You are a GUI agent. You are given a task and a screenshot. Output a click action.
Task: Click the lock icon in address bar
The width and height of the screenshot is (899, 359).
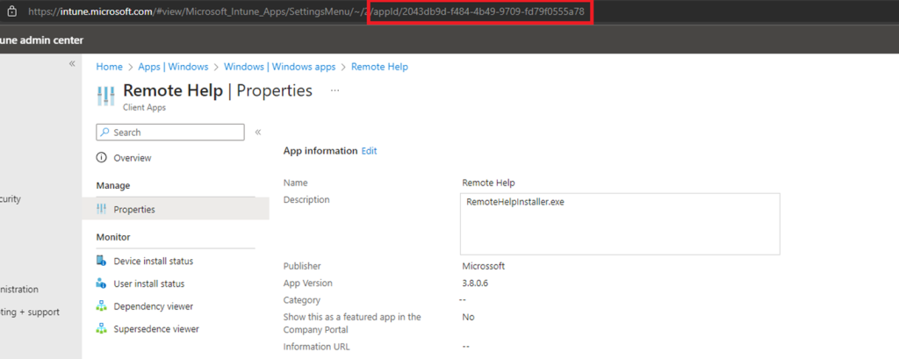tap(11, 13)
